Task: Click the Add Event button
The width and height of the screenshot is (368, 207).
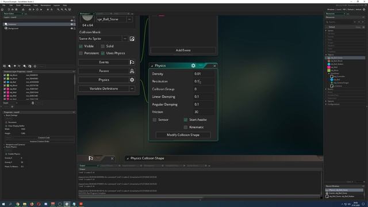Action: [x=183, y=50]
